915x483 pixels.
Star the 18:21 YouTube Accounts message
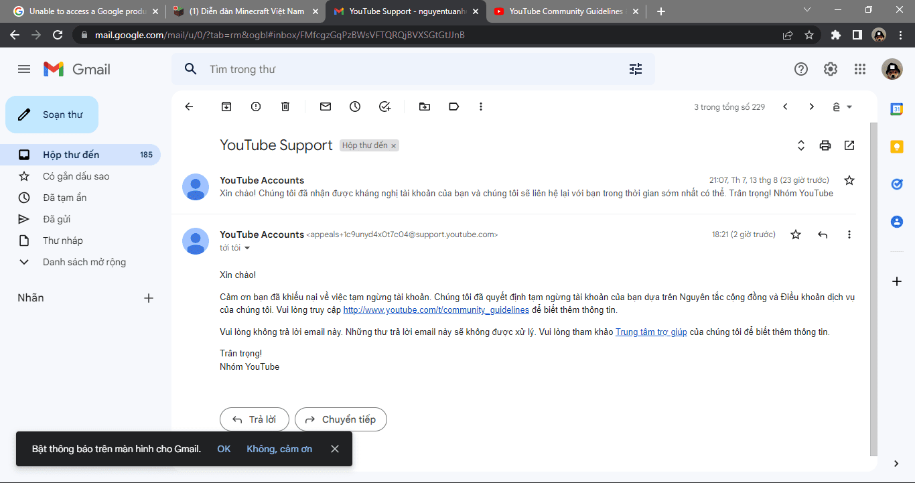(796, 234)
